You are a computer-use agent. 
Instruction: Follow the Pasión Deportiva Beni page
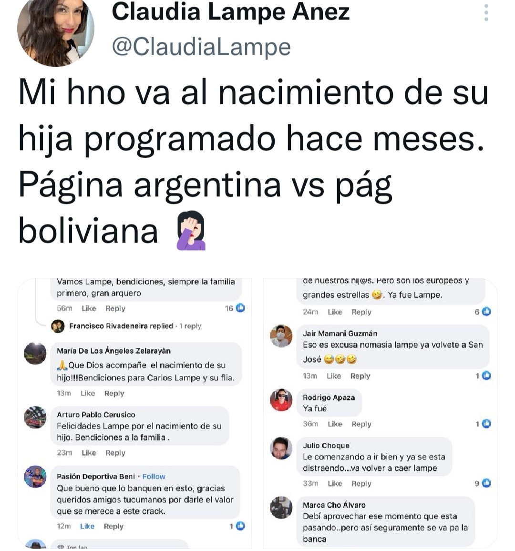(x=154, y=477)
